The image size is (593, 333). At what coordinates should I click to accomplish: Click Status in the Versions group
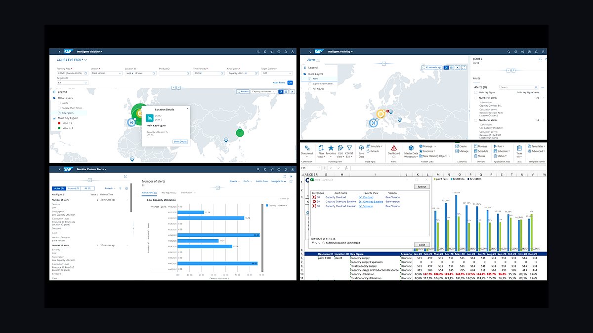480,156
